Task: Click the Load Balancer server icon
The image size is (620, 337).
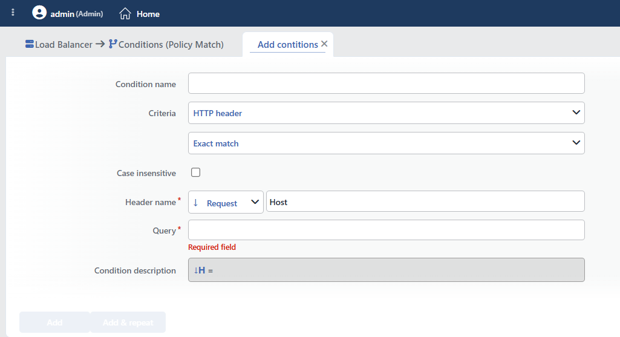Action: tap(29, 44)
